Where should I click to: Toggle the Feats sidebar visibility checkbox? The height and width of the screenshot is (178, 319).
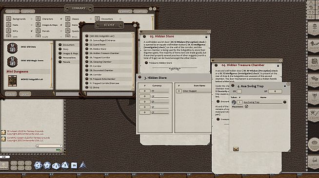coord(32,25)
